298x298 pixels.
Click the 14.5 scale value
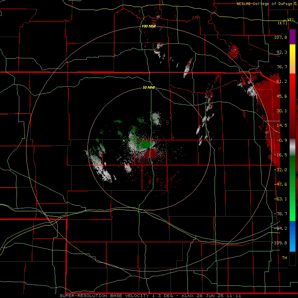[x=282, y=125]
